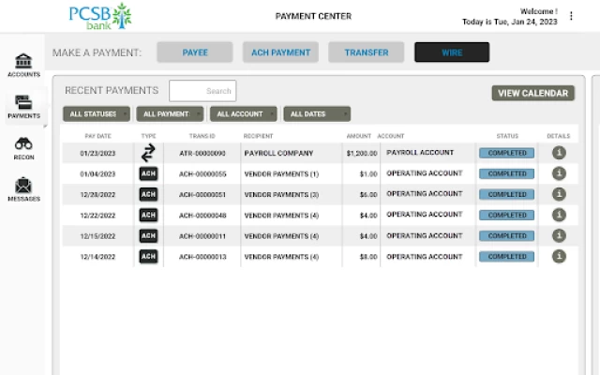Click the ACH Payment button

click(x=280, y=52)
